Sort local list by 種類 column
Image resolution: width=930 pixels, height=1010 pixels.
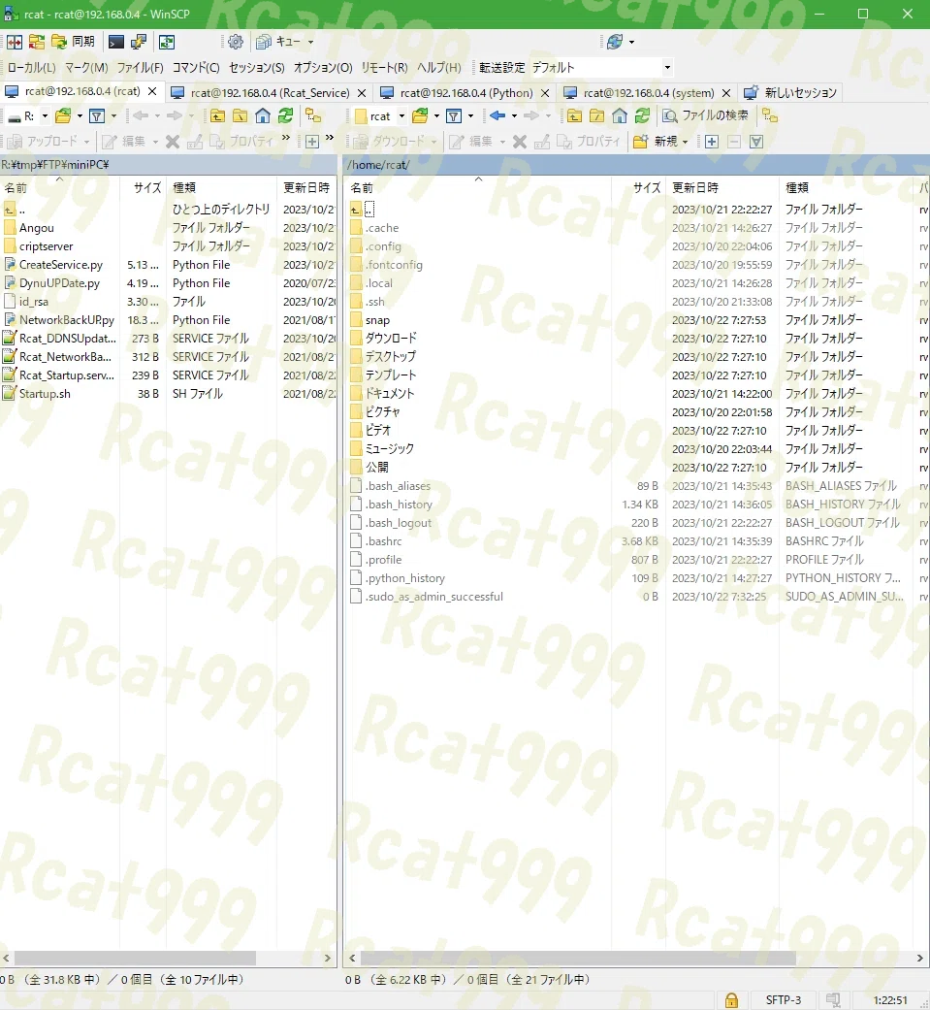[x=221, y=188]
